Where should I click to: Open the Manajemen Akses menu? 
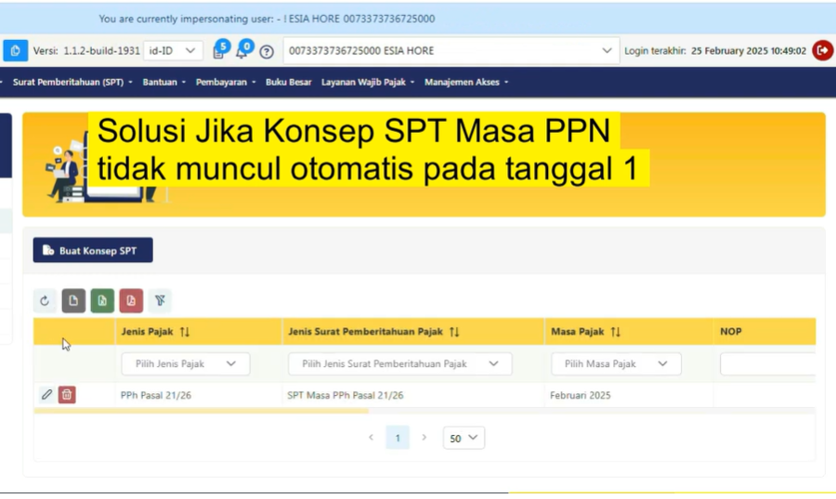[466, 82]
